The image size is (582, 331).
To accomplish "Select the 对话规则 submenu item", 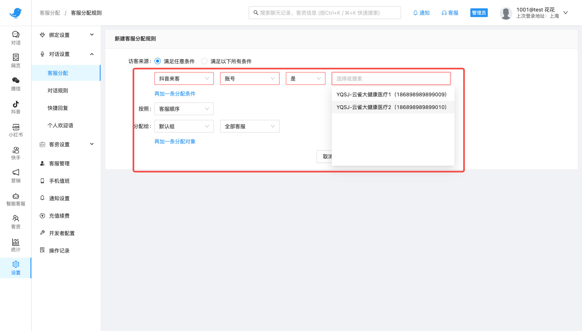I will tap(66, 91).
